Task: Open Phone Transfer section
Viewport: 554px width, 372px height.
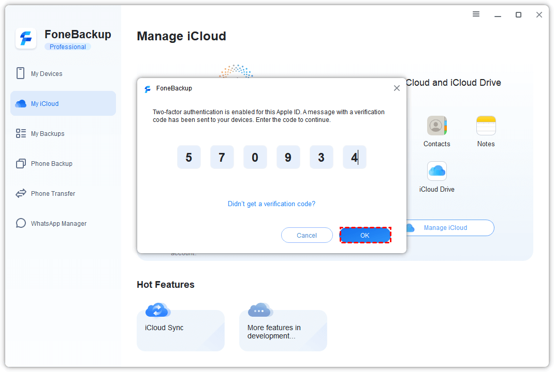Action: click(63, 193)
